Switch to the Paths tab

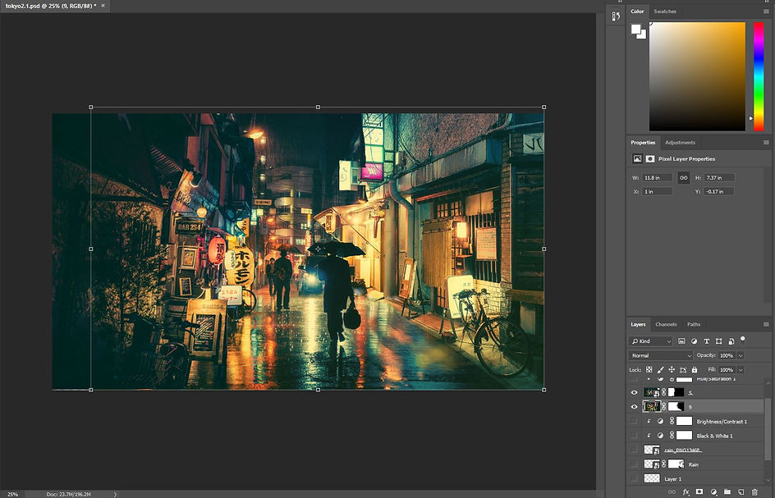pos(694,325)
